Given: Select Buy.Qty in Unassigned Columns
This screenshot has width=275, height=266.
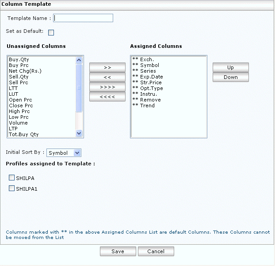Looking at the screenshot, I should click(x=19, y=59).
